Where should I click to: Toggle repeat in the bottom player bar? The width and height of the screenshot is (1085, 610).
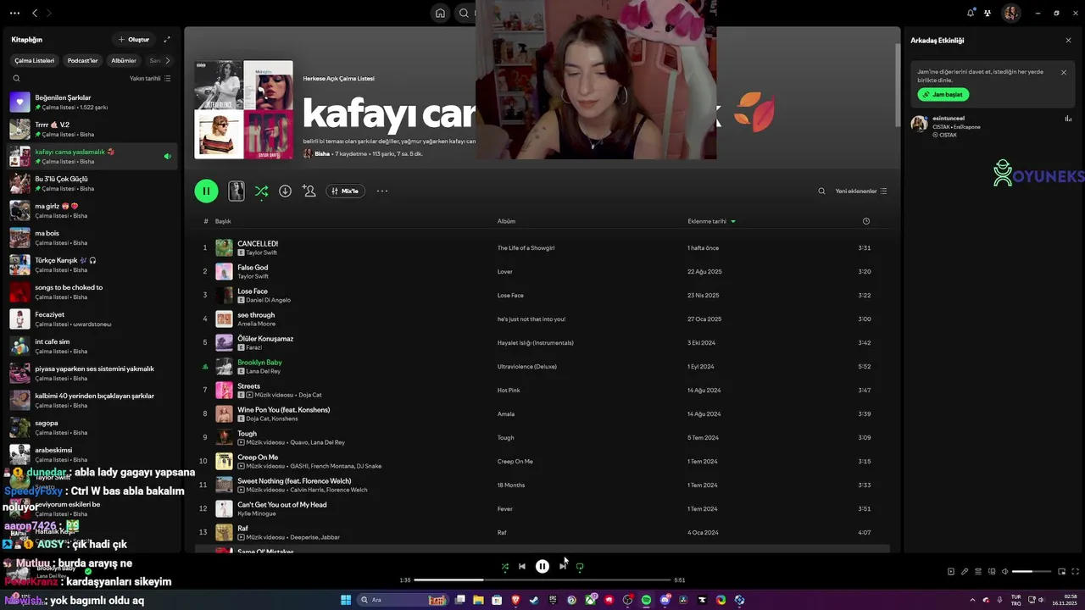[x=580, y=567]
